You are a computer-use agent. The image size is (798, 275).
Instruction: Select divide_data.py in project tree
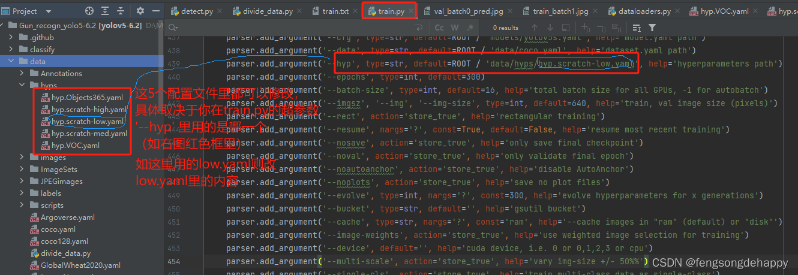(59, 253)
